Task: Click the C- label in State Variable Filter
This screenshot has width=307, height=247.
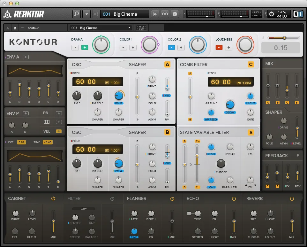Action: coord(197,187)
